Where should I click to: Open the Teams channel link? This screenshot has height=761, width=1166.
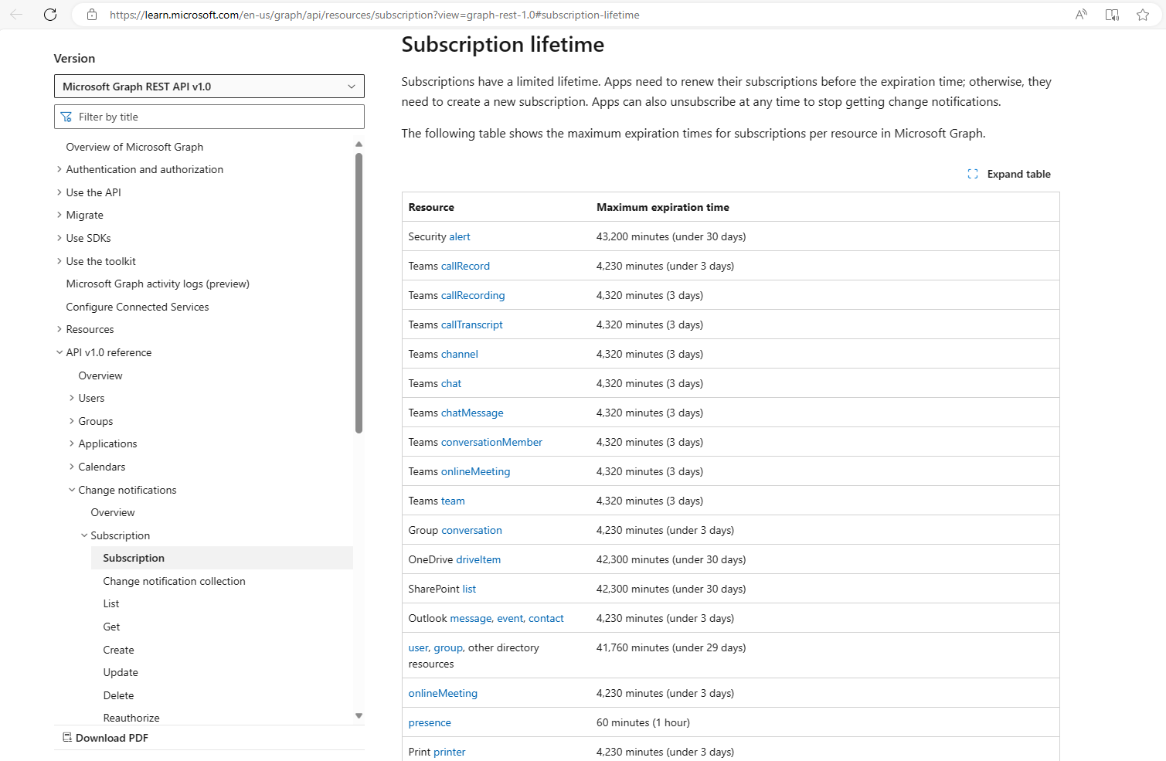tap(460, 354)
